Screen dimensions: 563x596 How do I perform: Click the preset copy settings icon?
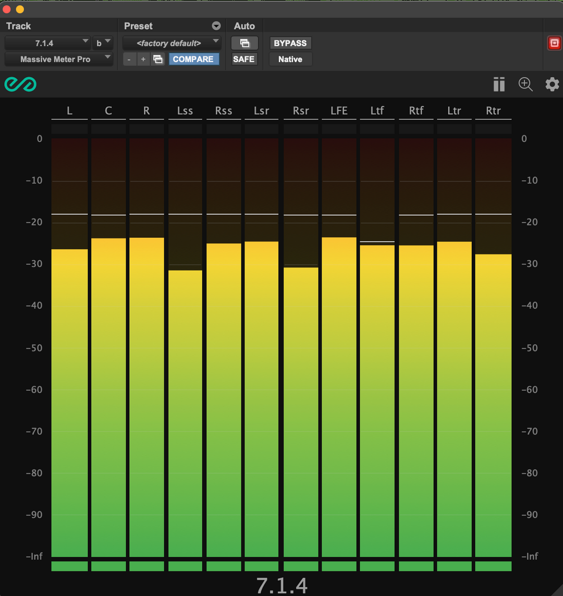pyautogui.click(x=157, y=59)
